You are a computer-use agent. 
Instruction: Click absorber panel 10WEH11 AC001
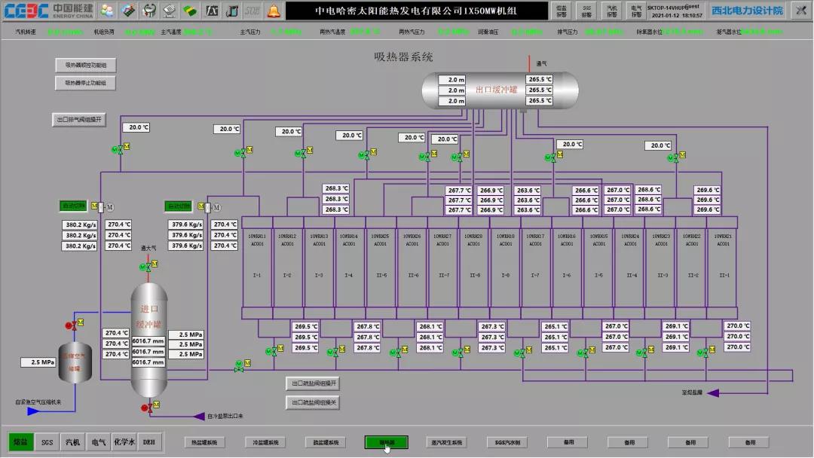[x=257, y=240]
